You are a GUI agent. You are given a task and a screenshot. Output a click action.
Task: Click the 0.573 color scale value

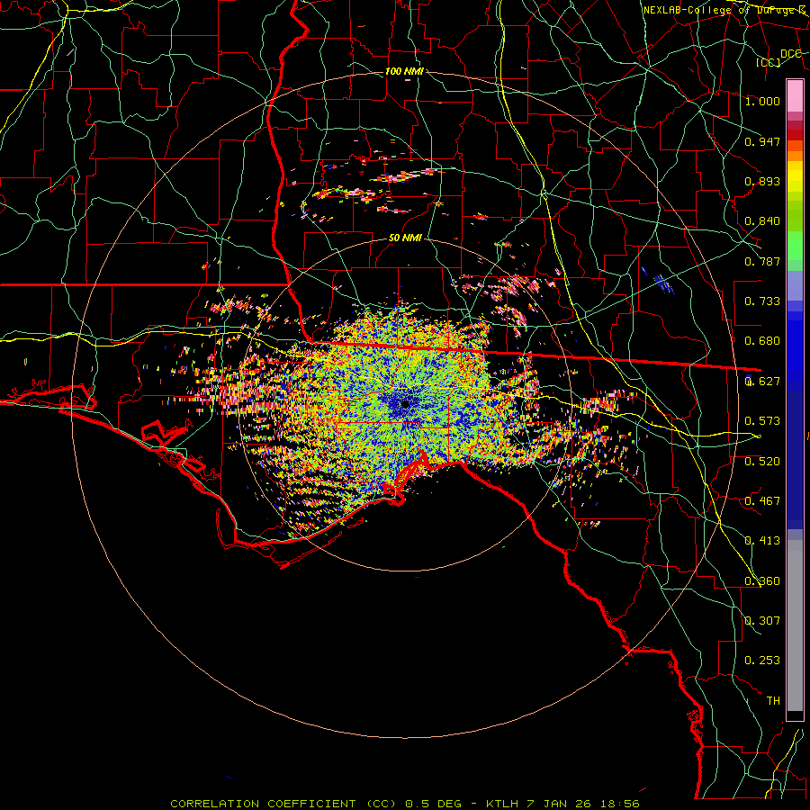pyautogui.click(x=762, y=421)
